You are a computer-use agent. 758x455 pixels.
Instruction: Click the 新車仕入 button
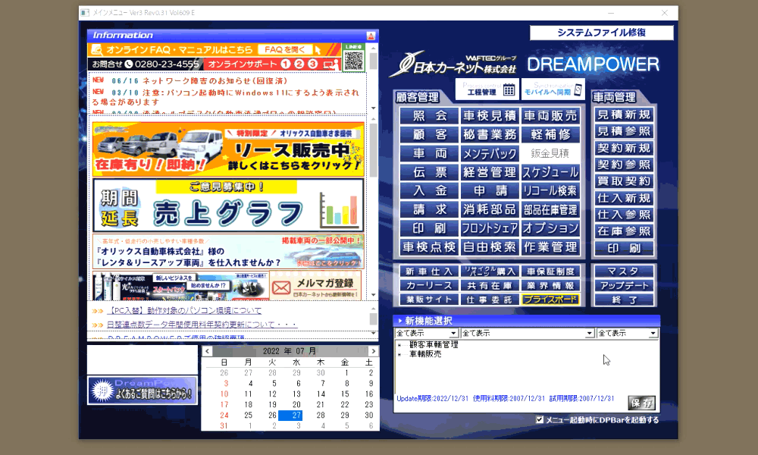[x=429, y=271]
